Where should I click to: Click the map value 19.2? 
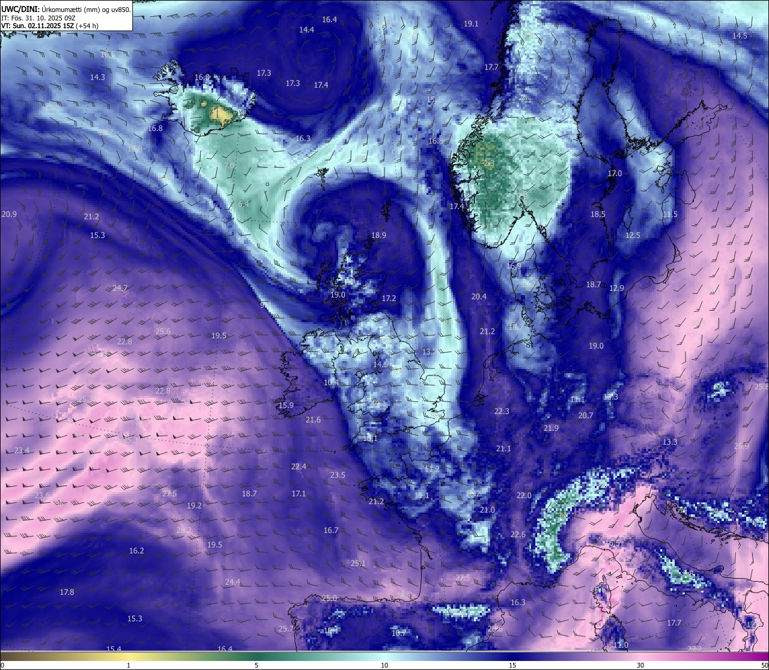pos(194,505)
